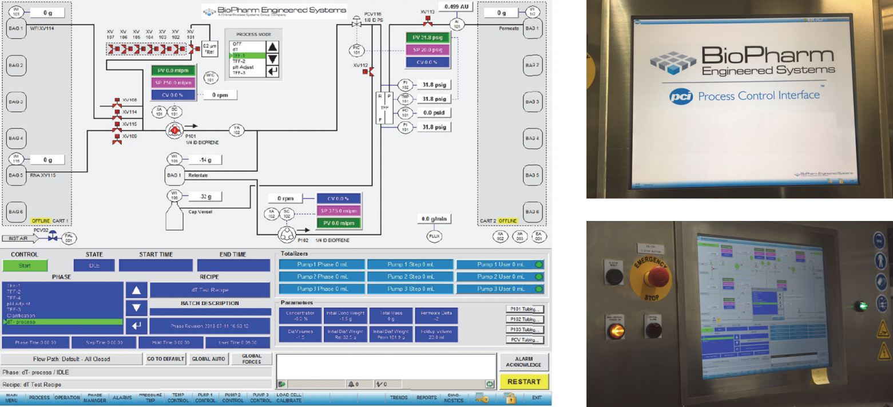Open the TRENDS screen from the bottom menu
Screen dimensions: 893x407
point(400,398)
